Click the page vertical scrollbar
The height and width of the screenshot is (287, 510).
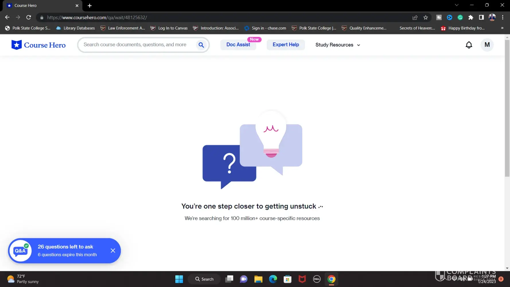507,109
